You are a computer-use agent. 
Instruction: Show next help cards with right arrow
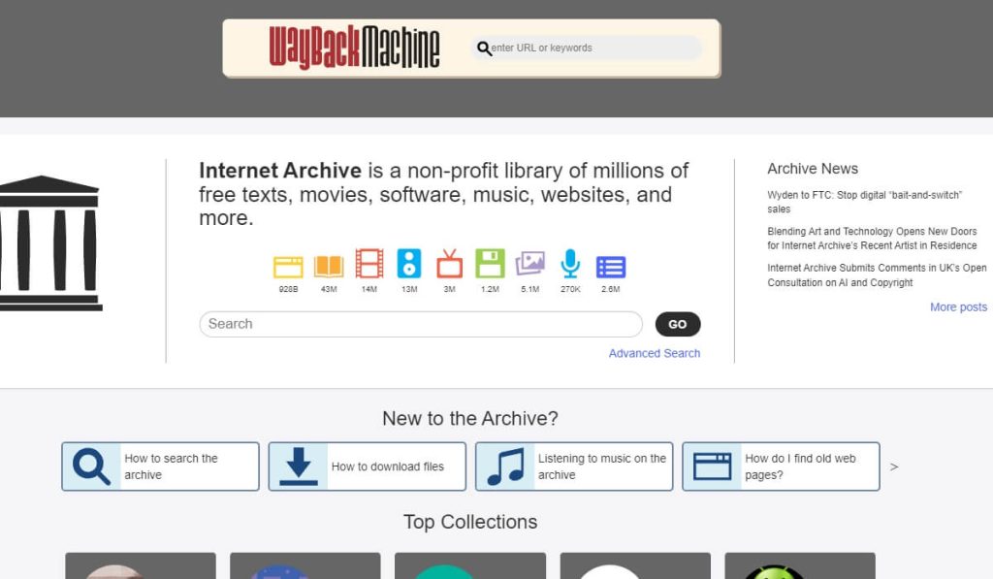click(894, 466)
